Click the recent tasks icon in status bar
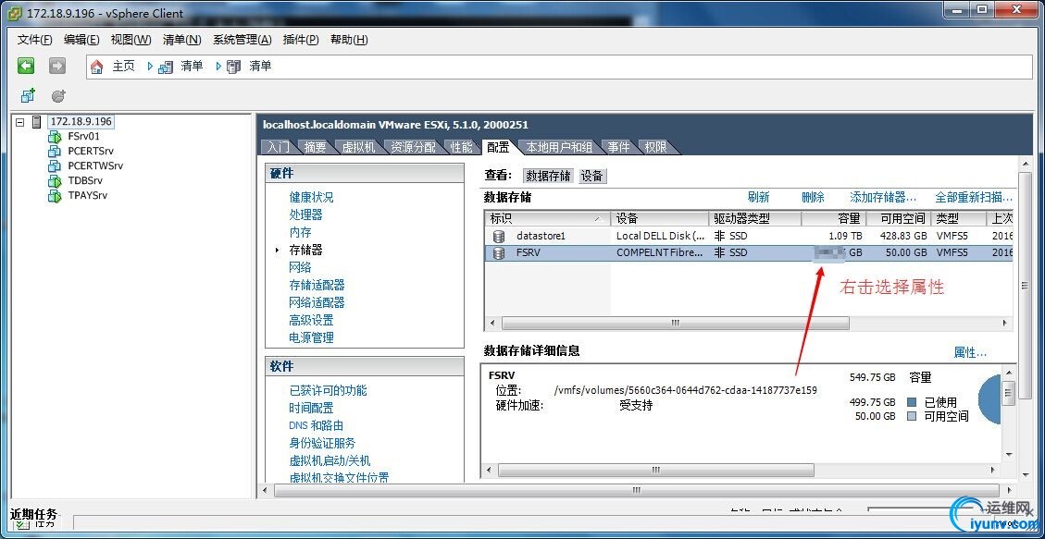This screenshot has height=539, width=1045. [22, 524]
